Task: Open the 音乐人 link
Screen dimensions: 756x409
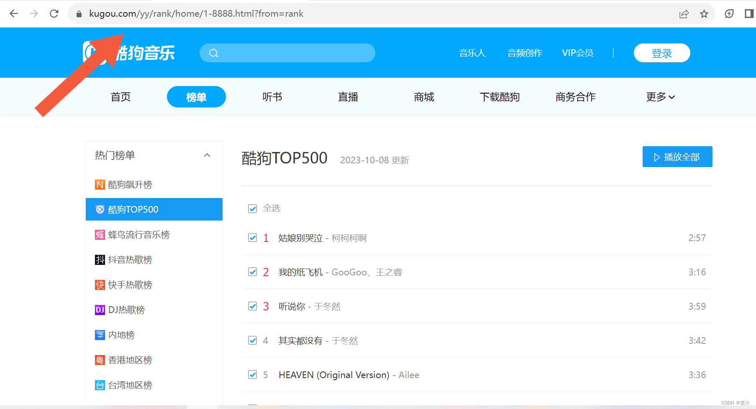Action: [x=472, y=53]
